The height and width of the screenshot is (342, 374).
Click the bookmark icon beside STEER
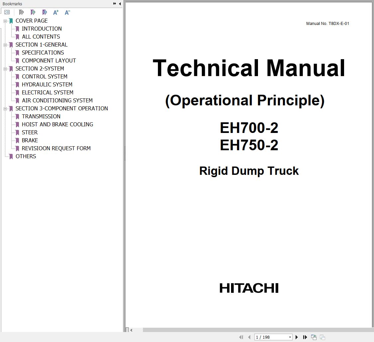pyautogui.click(x=17, y=133)
